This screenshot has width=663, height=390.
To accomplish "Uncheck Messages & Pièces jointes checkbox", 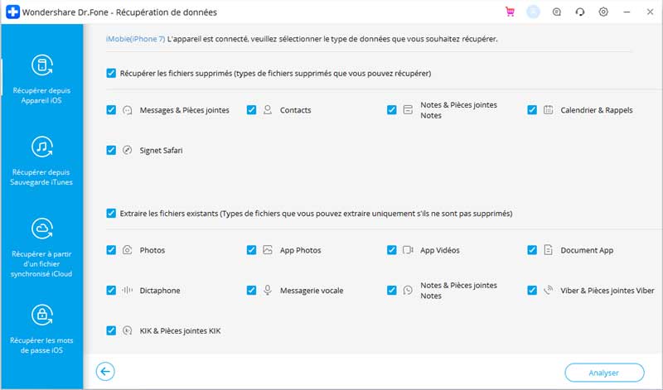I will (x=111, y=110).
